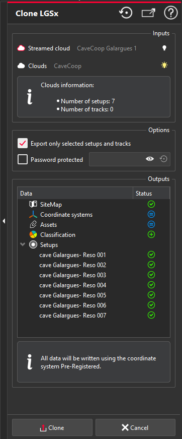
Task: Click the Status column header
Action: (x=151, y=194)
